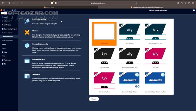Select Export in sidebar
The image size is (196, 111).
pyautogui.click(x=4, y=48)
